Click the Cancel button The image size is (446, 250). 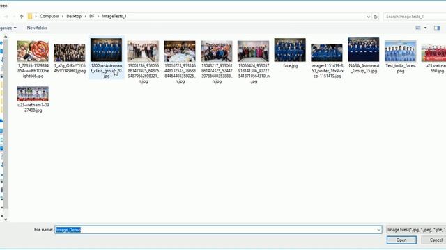tap(435, 240)
